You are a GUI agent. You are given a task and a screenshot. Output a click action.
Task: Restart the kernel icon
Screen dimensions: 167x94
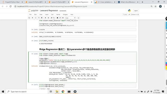(x=60, y=18)
